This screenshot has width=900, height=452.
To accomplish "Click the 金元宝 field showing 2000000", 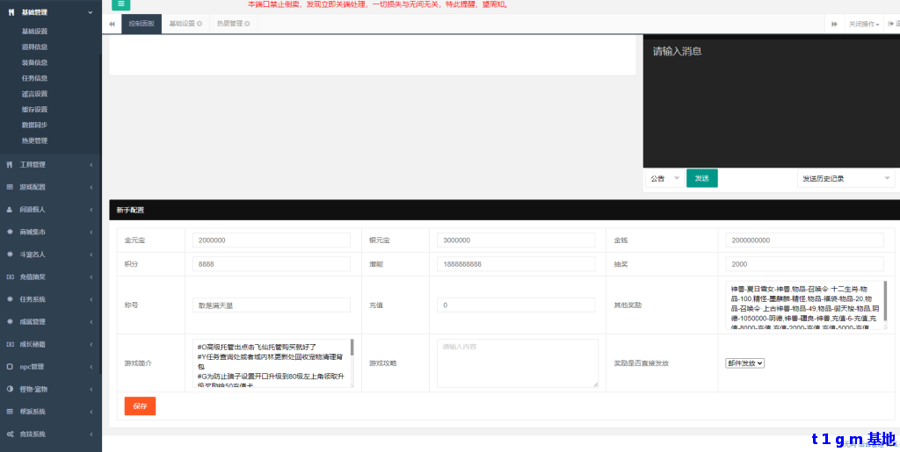I will tap(272, 240).
